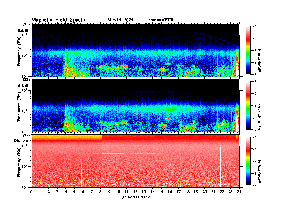285x220 pixels.
Task: Click hour tick label "6" on time axis
Action: [x=83, y=192]
